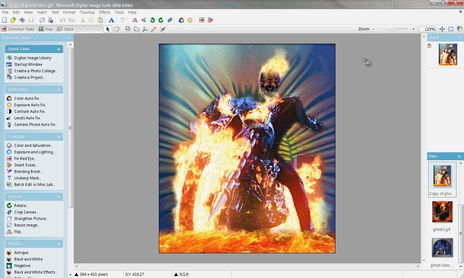Select the ghost1.gif thumbnail in Files
Viewport: 464px width, 278px height.
[443, 213]
